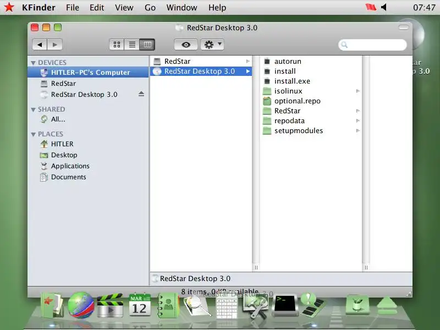This screenshot has width=440, height=330.
Task: Click the Quick Look eye button
Action: (x=186, y=45)
